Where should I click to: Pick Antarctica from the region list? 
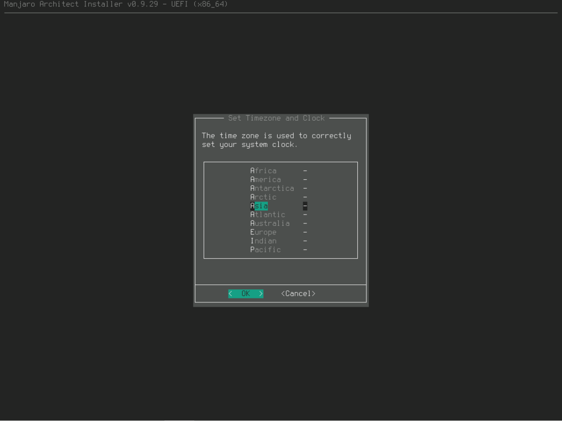tap(272, 189)
